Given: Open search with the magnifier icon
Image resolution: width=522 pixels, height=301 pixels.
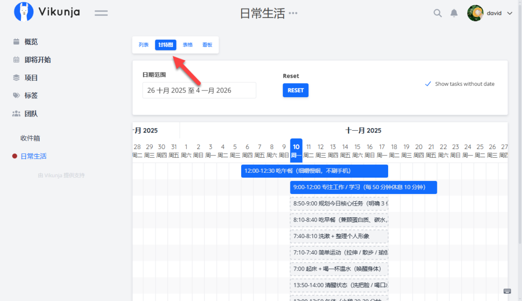Looking at the screenshot, I should point(437,13).
